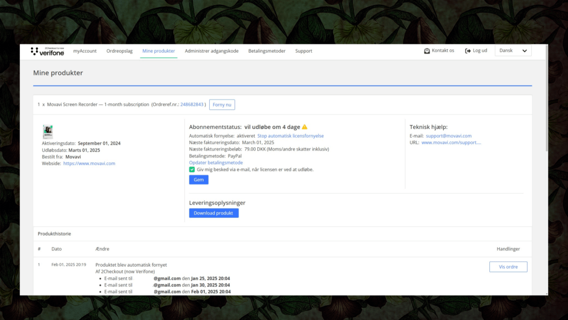This screenshot has width=568, height=320.
Task: Click the yellow expiry warning triangle icon
Action: (x=305, y=127)
